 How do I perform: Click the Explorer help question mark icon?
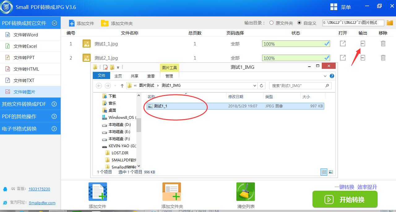pyautogui.click(x=332, y=76)
